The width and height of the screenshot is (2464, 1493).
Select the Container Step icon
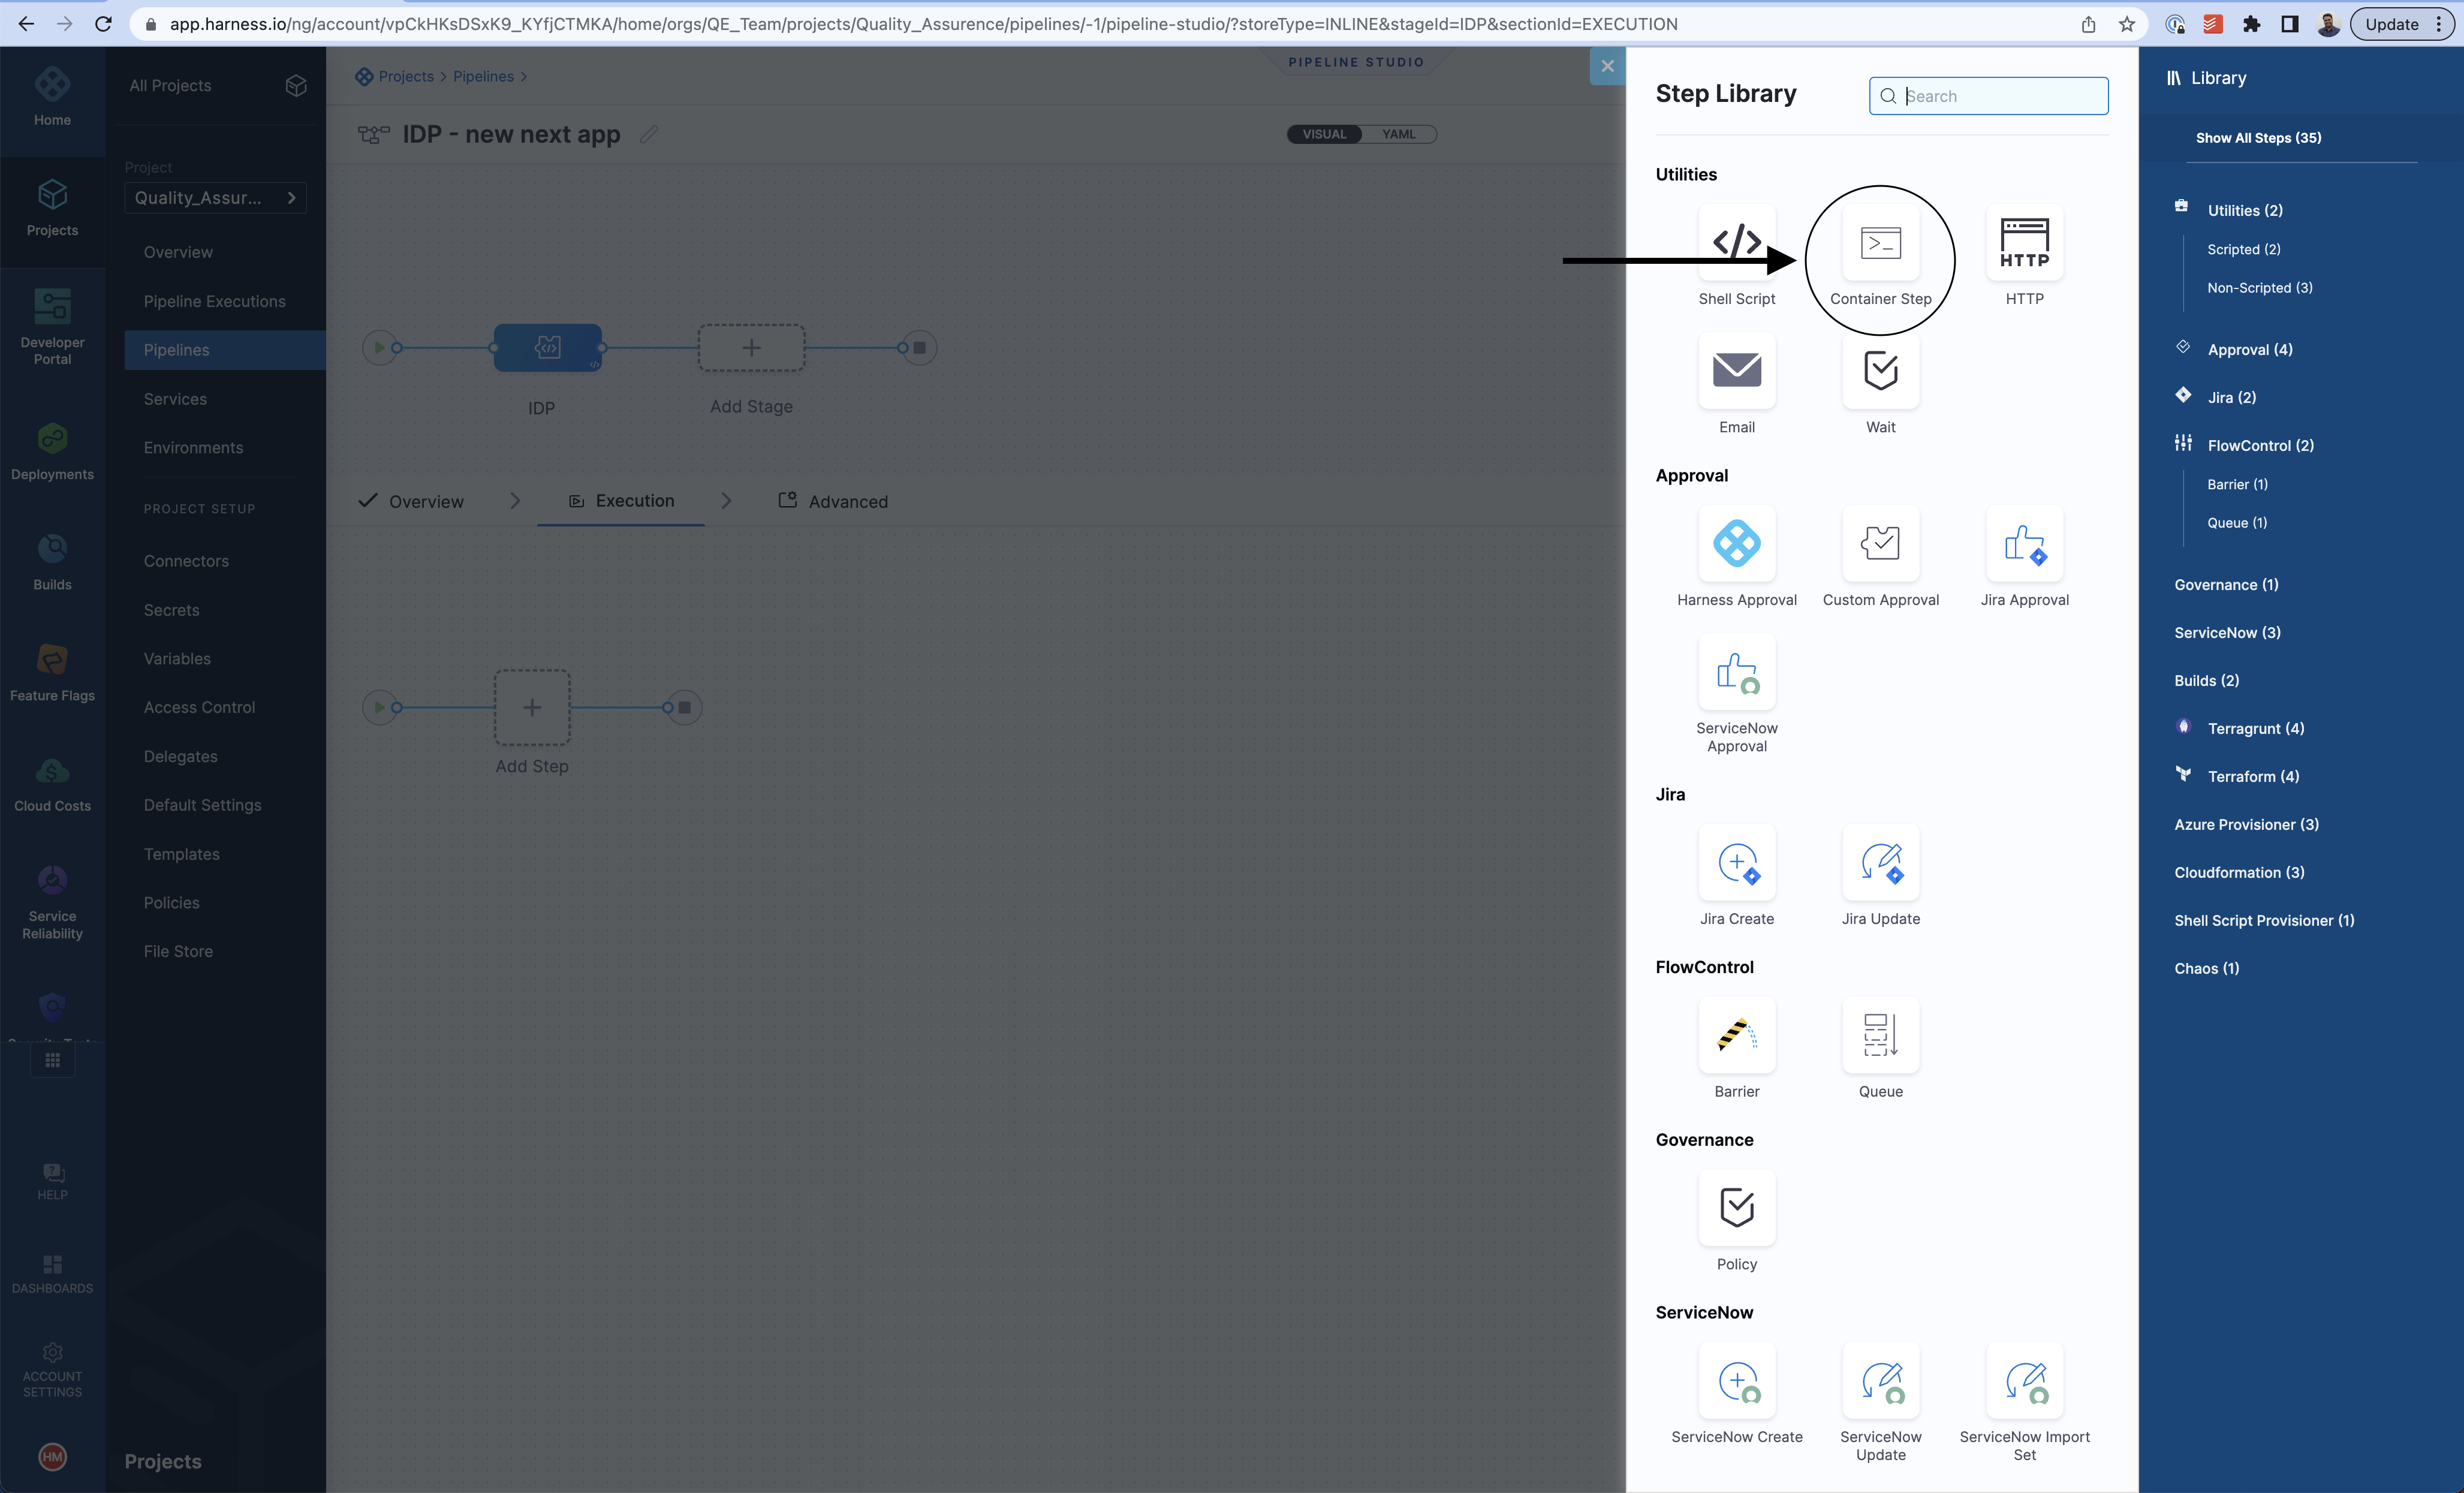click(x=1880, y=243)
